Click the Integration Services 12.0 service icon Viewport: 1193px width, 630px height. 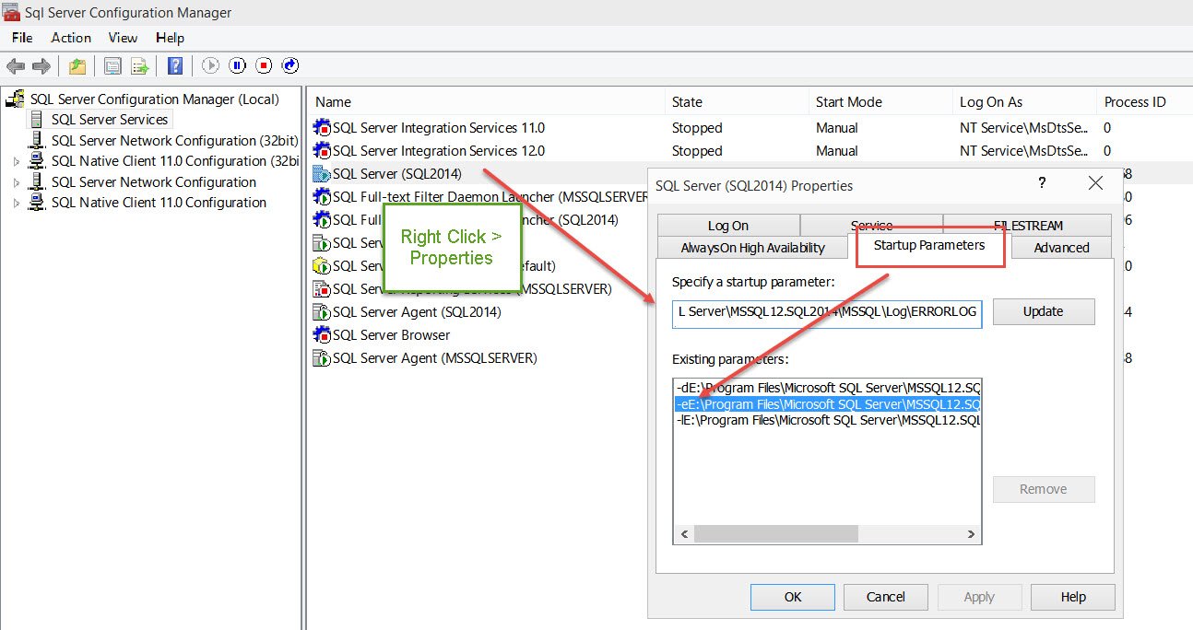(322, 151)
